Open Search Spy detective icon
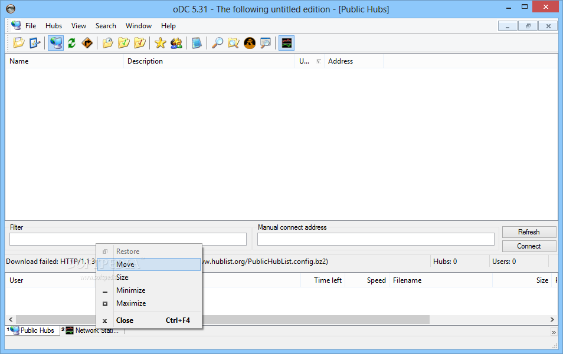The height and width of the screenshot is (354, 563). tap(250, 43)
